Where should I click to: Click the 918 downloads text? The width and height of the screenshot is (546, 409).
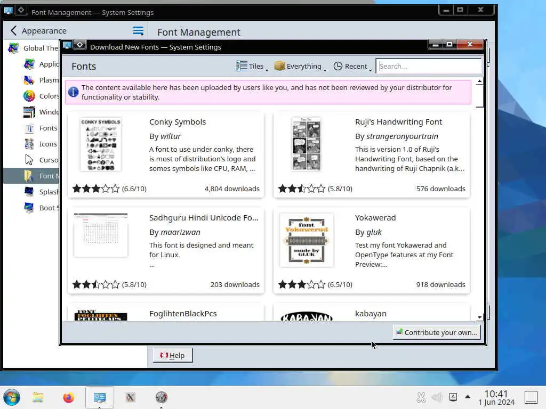click(440, 284)
